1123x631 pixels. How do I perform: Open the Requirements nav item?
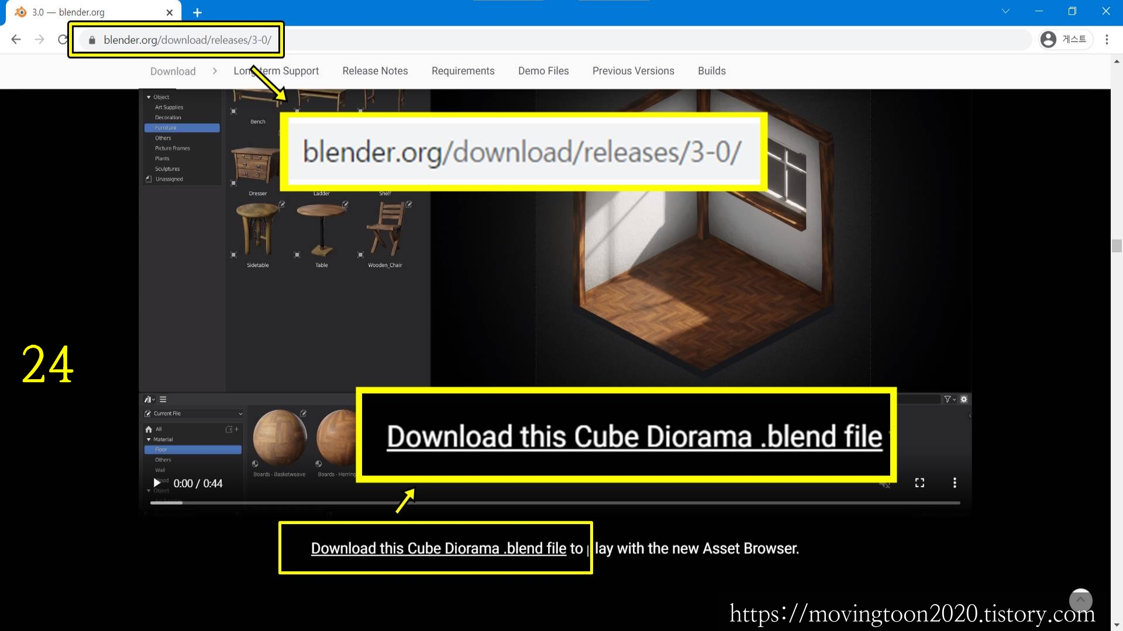pyautogui.click(x=463, y=71)
